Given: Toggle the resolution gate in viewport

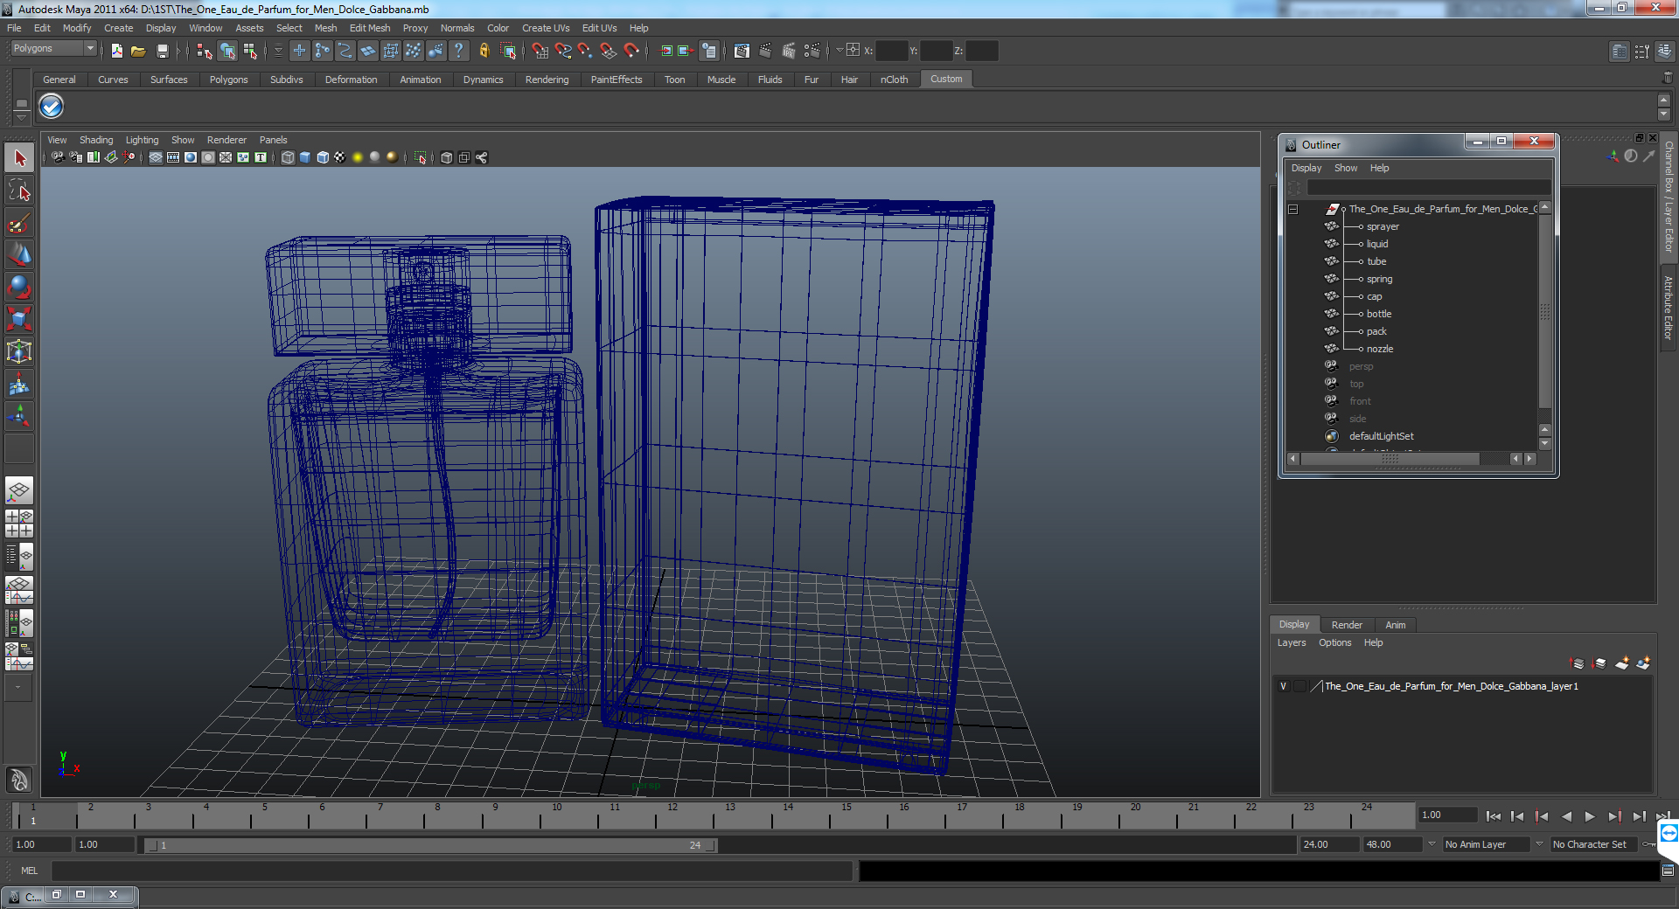Looking at the screenshot, I should click(191, 157).
